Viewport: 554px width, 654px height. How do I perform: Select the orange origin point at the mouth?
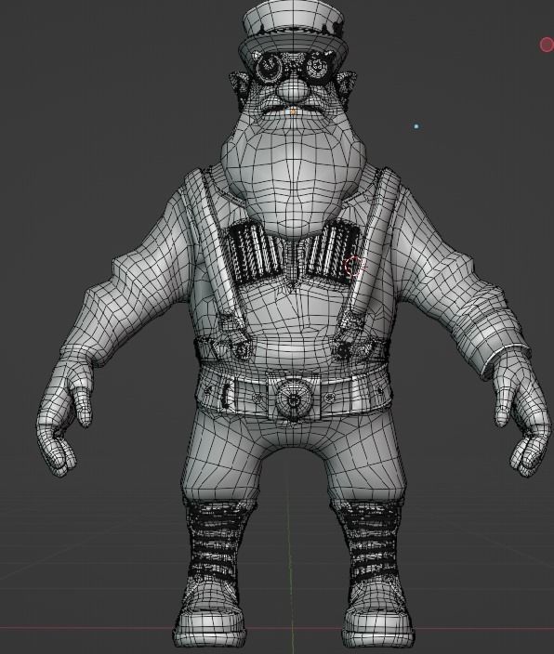(293, 111)
